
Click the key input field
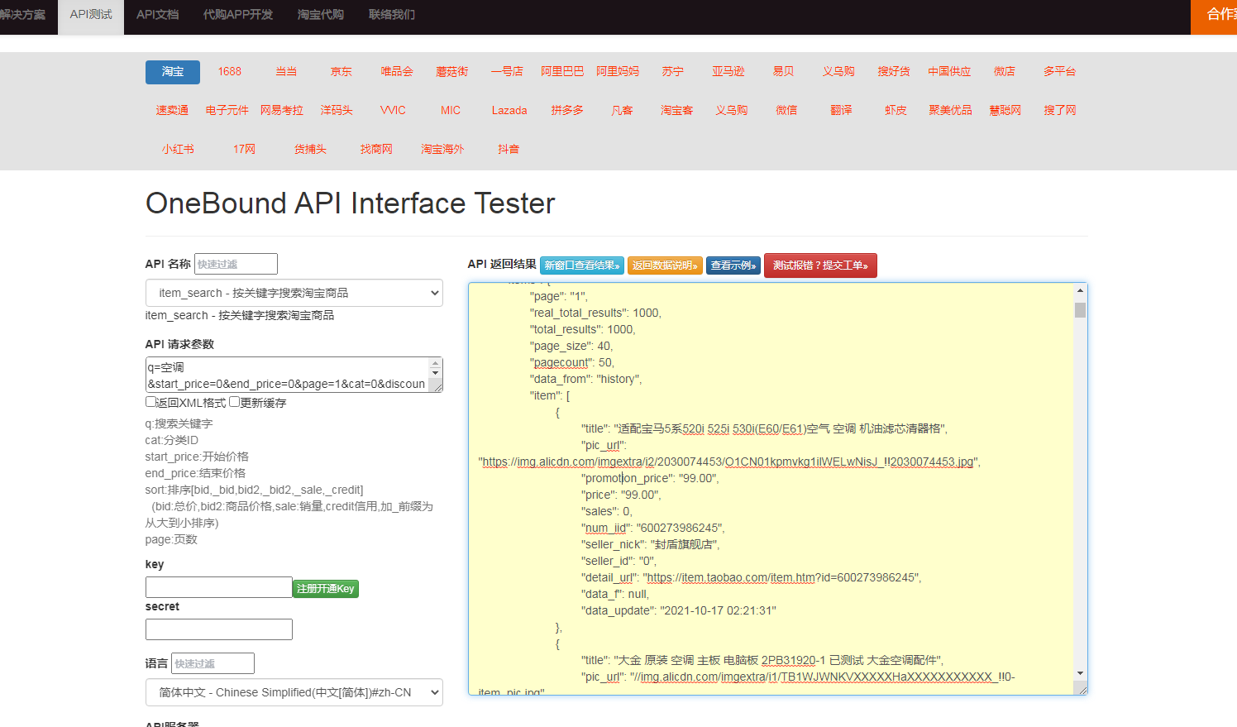tap(219, 587)
